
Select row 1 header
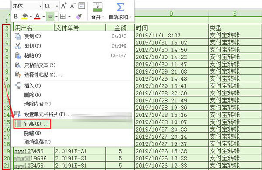tap(7, 21)
